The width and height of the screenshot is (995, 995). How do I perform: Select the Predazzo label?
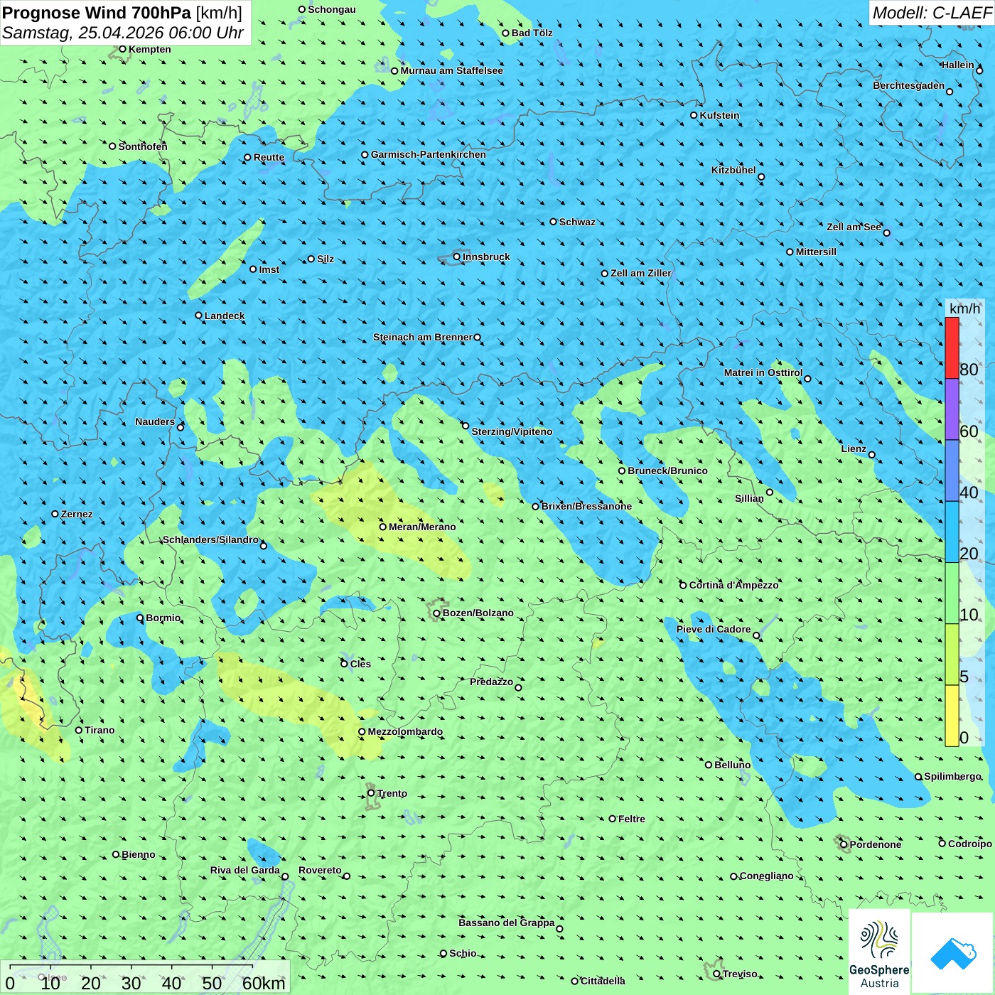pyautogui.click(x=491, y=682)
